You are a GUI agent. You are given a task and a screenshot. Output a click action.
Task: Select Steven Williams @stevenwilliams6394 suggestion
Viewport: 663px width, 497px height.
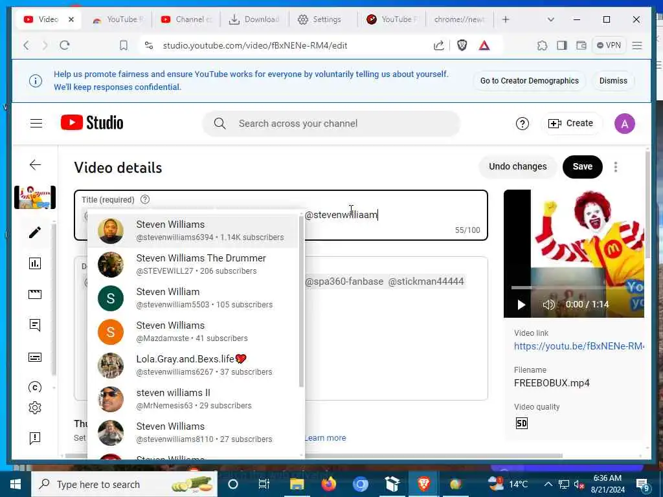click(x=193, y=231)
